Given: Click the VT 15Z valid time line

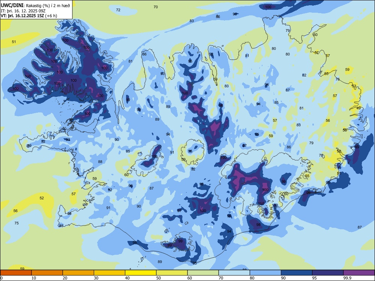Looking at the screenshot, I should [x=29, y=16].
